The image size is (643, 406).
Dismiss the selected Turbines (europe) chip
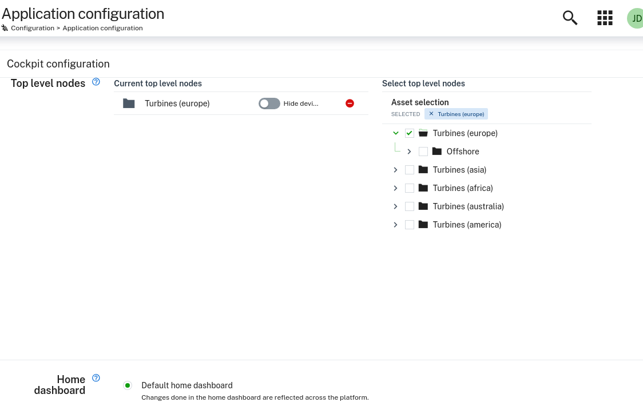(x=431, y=113)
